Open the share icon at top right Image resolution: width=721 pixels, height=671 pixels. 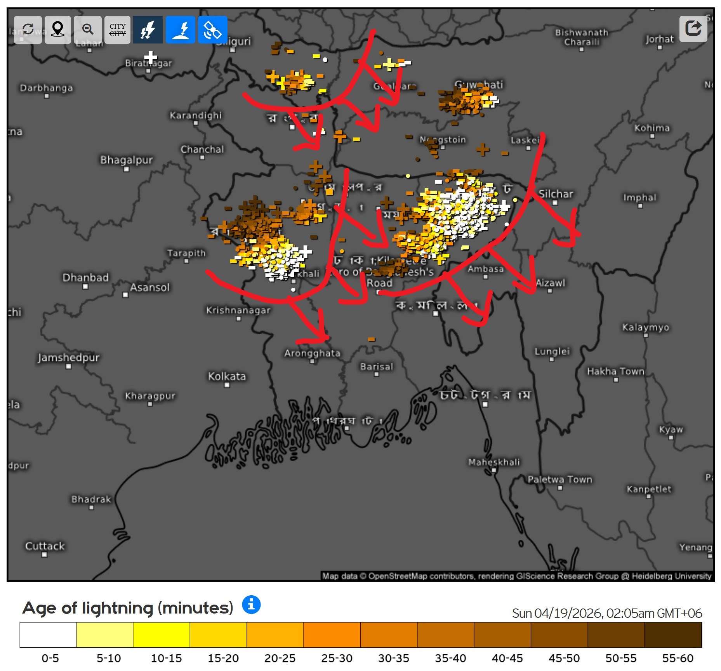pos(693,28)
